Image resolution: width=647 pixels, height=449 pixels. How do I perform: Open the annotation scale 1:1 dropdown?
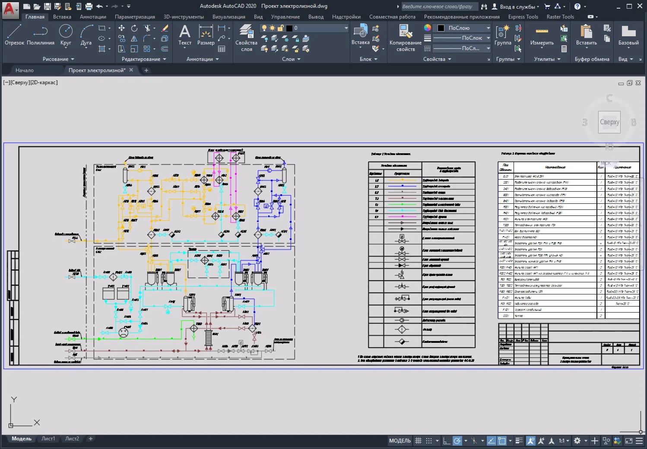[564, 441]
